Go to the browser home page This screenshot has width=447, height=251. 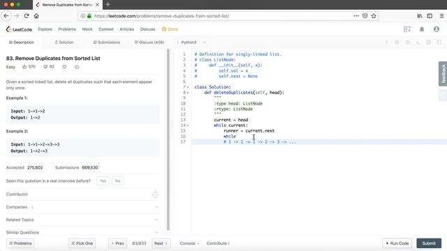click(36, 16)
